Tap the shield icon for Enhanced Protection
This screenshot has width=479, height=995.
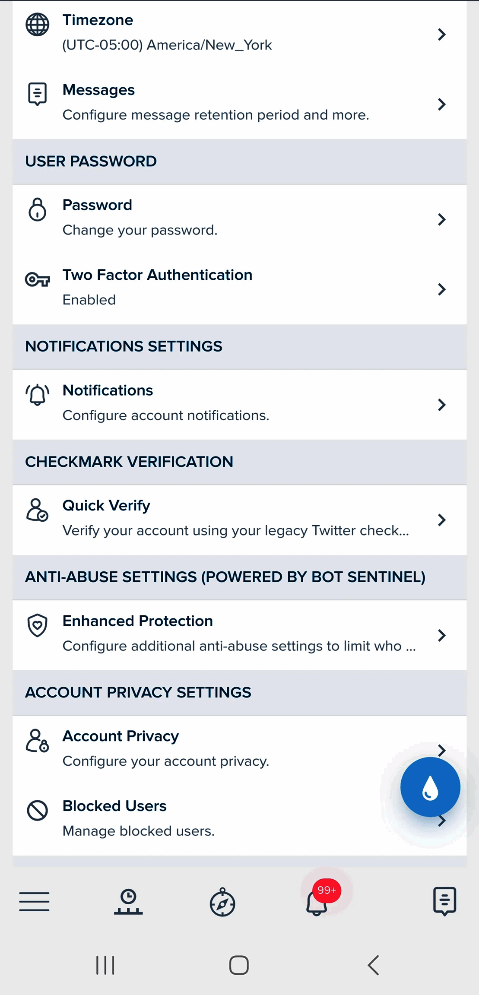pos(38,625)
